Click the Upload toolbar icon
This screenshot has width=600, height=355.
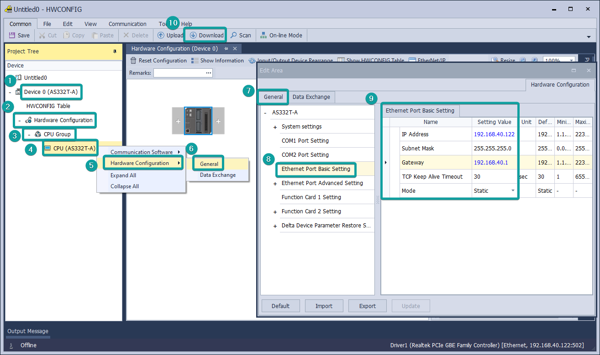(161, 35)
